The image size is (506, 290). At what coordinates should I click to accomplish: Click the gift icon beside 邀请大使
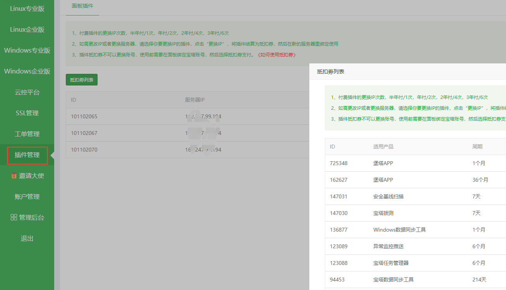pyautogui.click(x=14, y=176)
